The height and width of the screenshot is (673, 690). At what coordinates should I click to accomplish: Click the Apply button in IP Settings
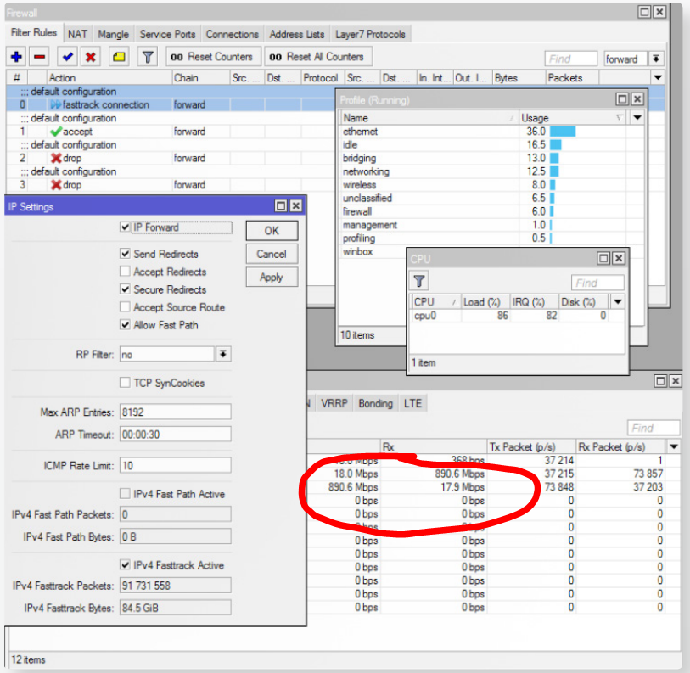[272, 278]
